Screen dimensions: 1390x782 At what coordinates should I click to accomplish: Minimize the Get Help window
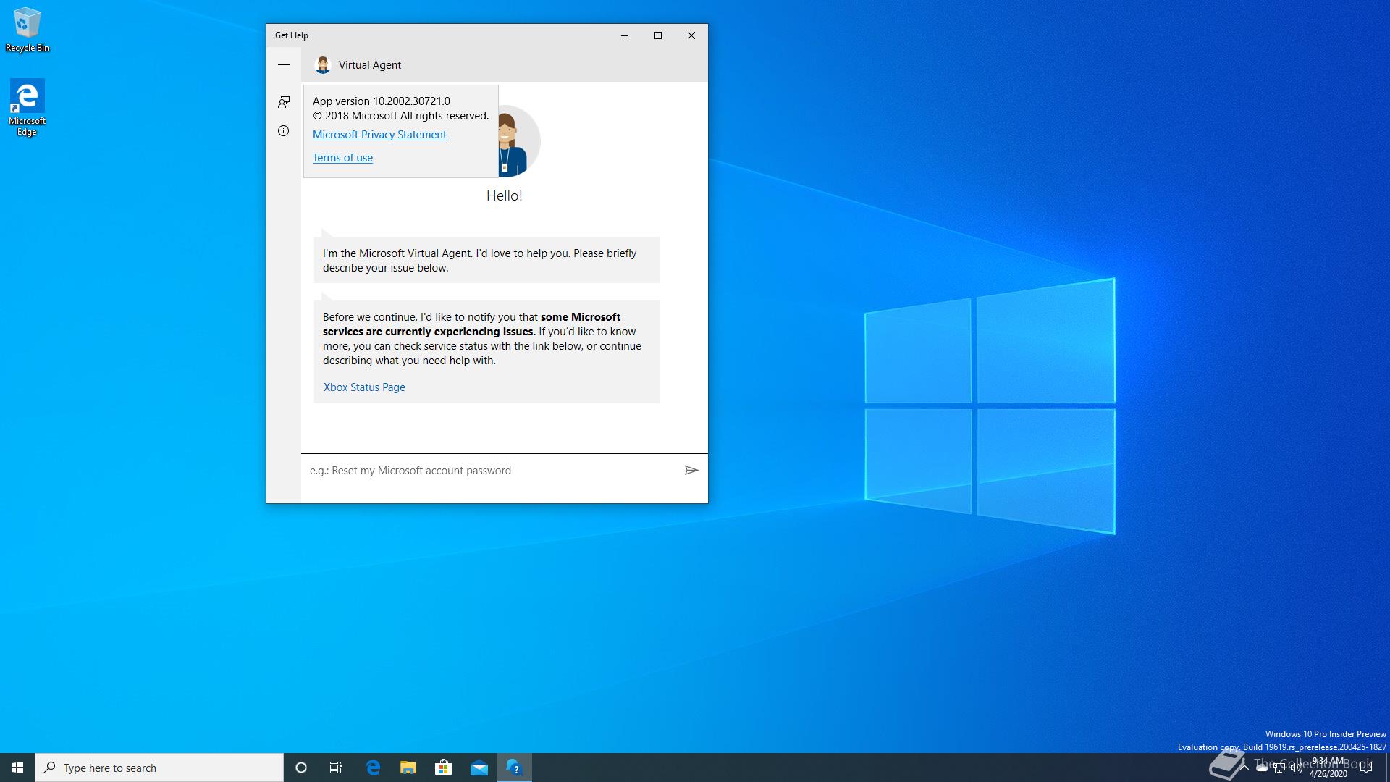625,35
